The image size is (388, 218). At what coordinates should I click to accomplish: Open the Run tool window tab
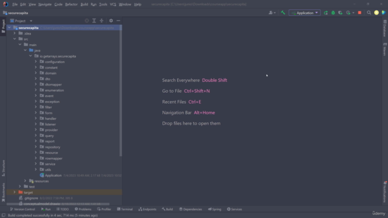(x=46, y=209)
